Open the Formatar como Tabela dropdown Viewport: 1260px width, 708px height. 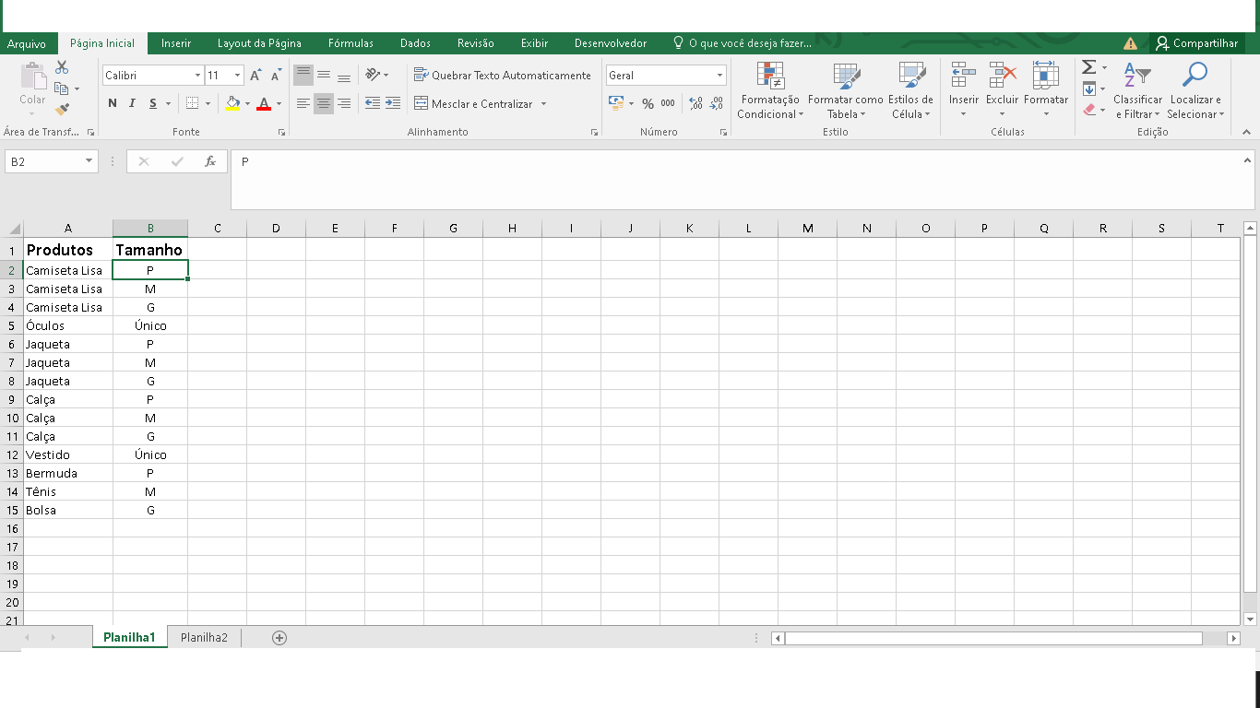tap(846, 91)
